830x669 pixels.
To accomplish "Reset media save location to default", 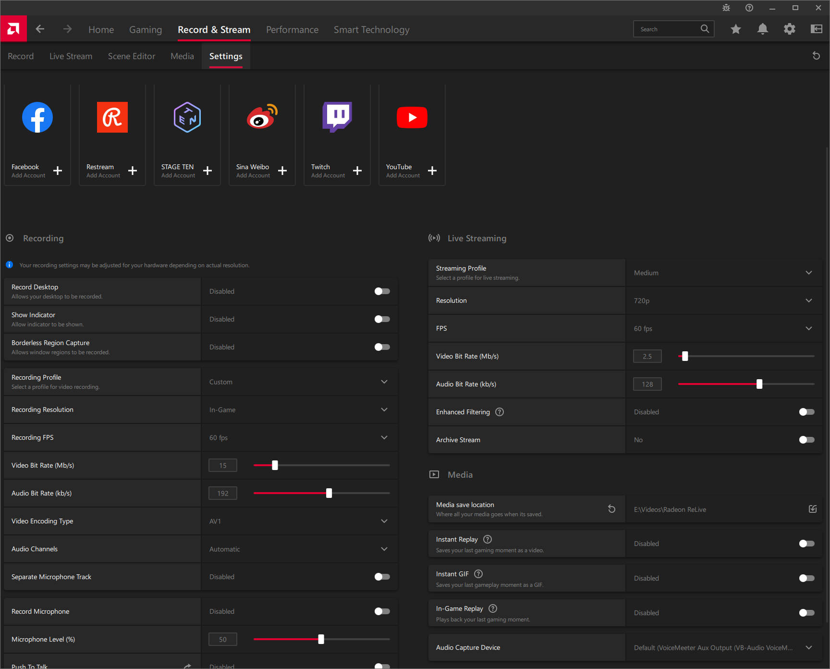I will (611, 509).
